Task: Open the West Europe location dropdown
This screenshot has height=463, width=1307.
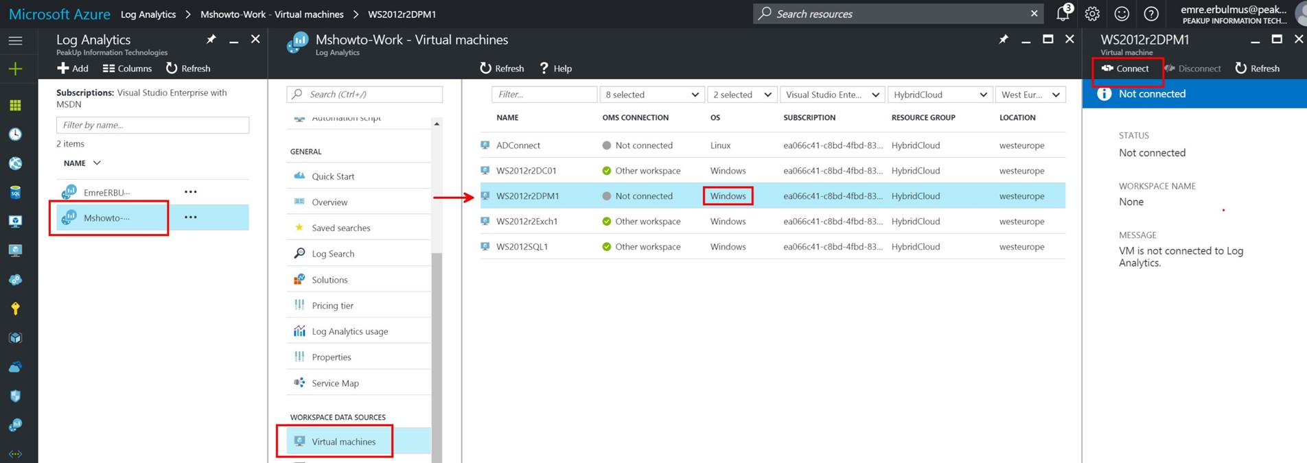Action: coord(1031,95)
